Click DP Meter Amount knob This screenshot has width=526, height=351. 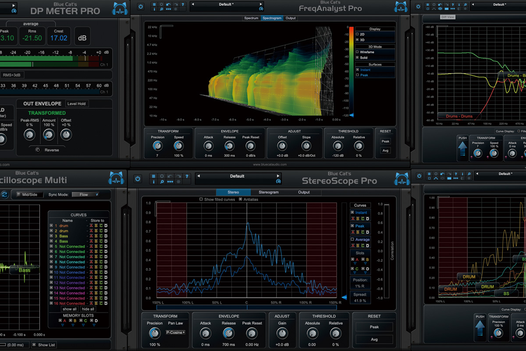pyautogui.click(x=49, y=135)
